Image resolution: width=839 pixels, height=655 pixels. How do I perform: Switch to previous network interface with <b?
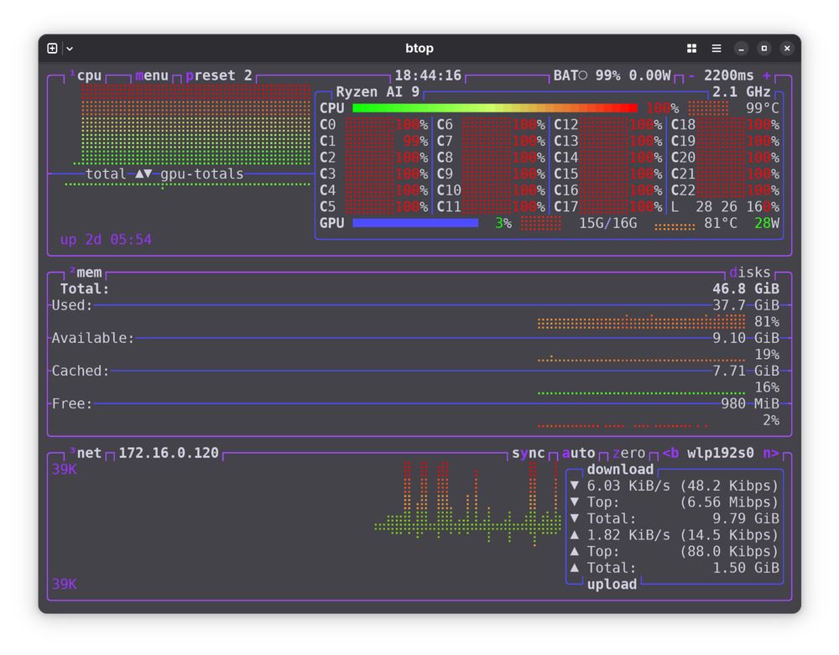click(670, 454)
